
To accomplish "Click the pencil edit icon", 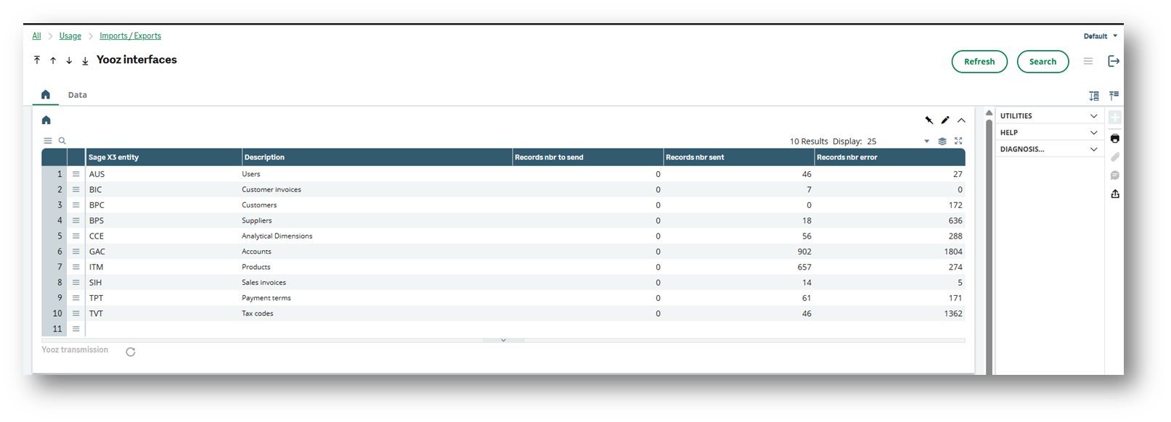I will pyautogui.click(x=944, y=120).
